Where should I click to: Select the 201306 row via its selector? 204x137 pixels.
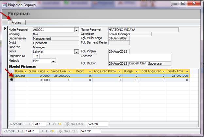tap(12, 75)
